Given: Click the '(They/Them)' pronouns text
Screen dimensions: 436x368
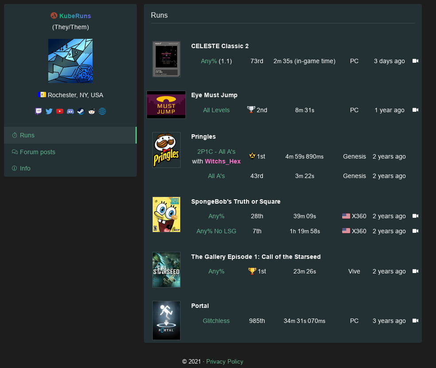Looking at the screenshot, I should pyautogui.click(x=71, y=27).
